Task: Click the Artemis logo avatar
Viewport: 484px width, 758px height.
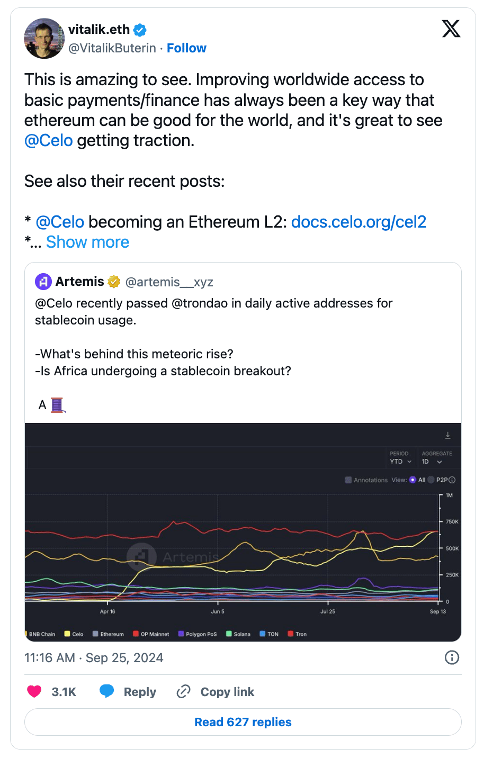Action: pyautogui.click(x=43, y=282)
